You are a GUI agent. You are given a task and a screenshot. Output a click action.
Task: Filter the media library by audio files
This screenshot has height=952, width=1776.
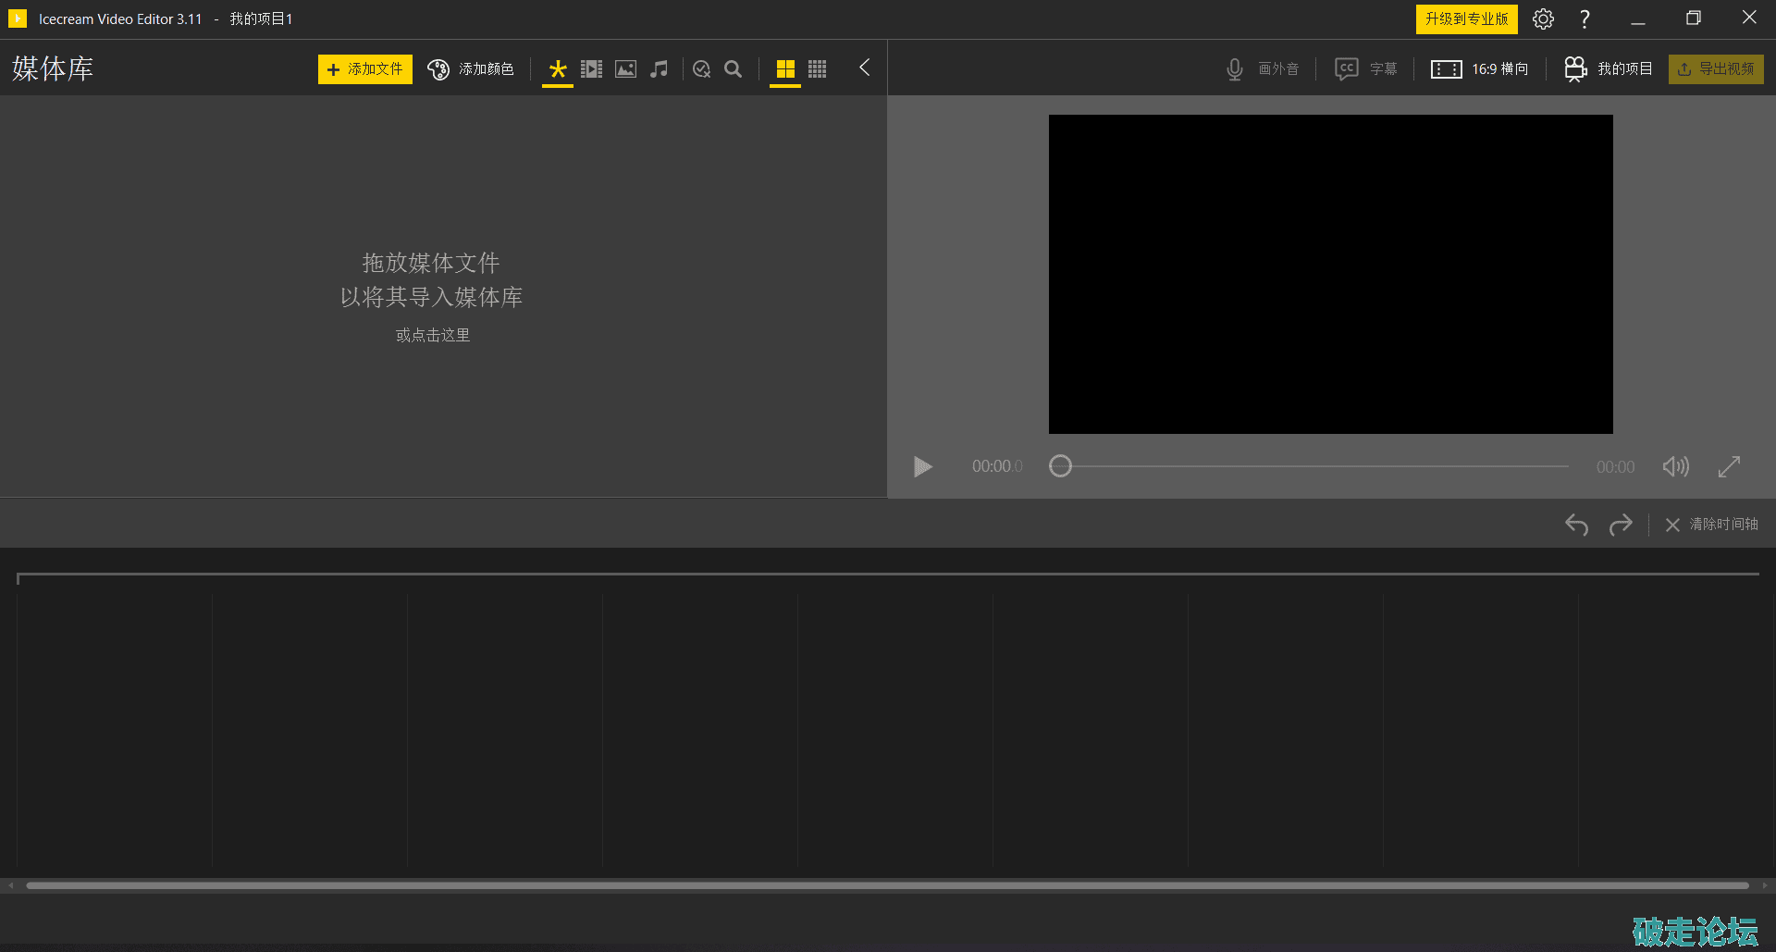pos(659,69)
